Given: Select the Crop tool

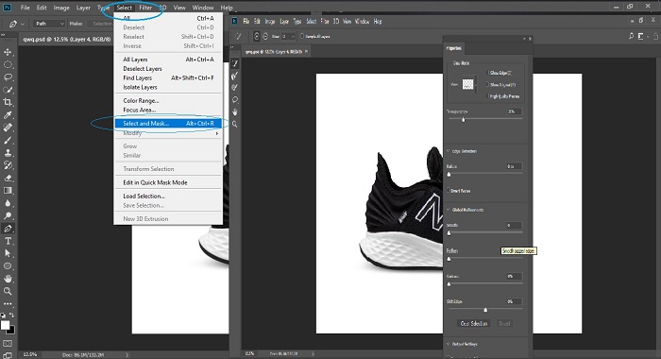Looking at the screenshot, I should pyautogui.click(x=8, y=102).
